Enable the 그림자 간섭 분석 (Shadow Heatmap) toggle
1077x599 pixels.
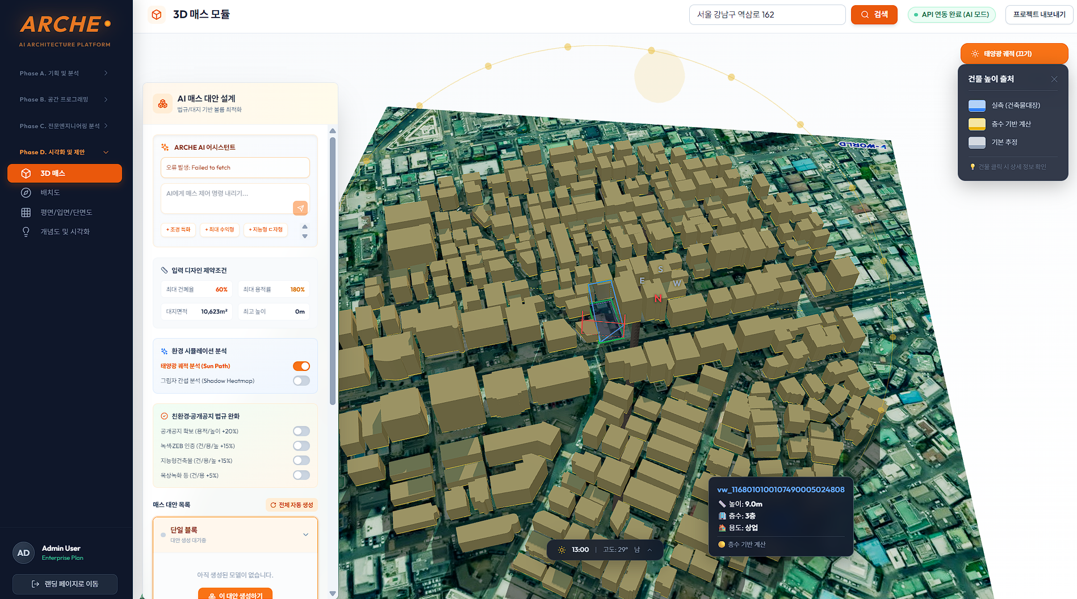click(301, 381)
